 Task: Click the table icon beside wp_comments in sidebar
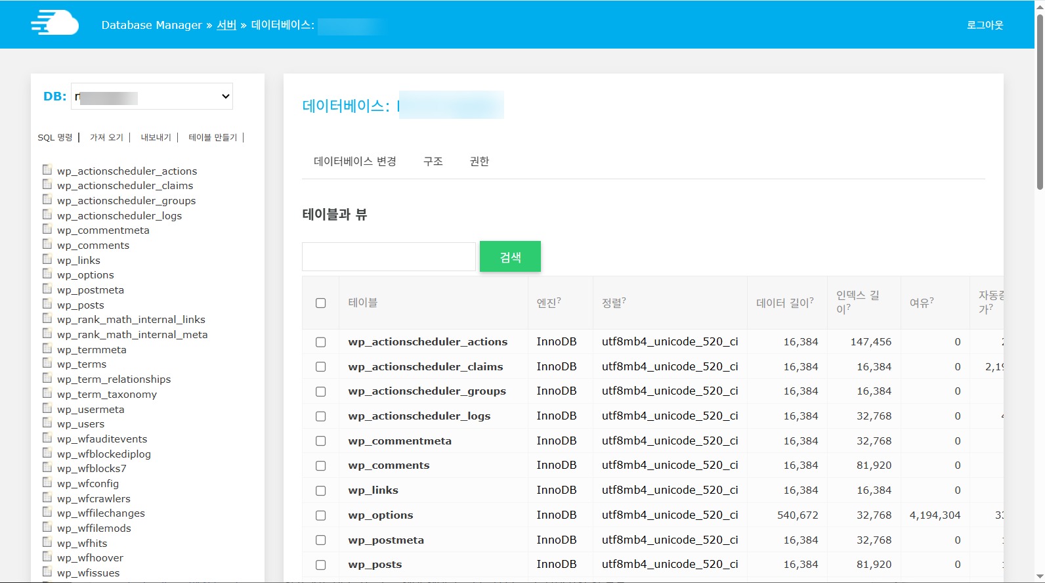(x=47, y=244)
